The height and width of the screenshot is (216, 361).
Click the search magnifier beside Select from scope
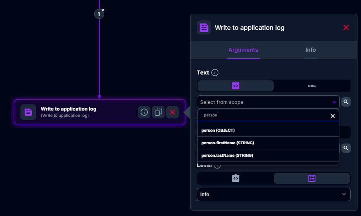point(346,102)
